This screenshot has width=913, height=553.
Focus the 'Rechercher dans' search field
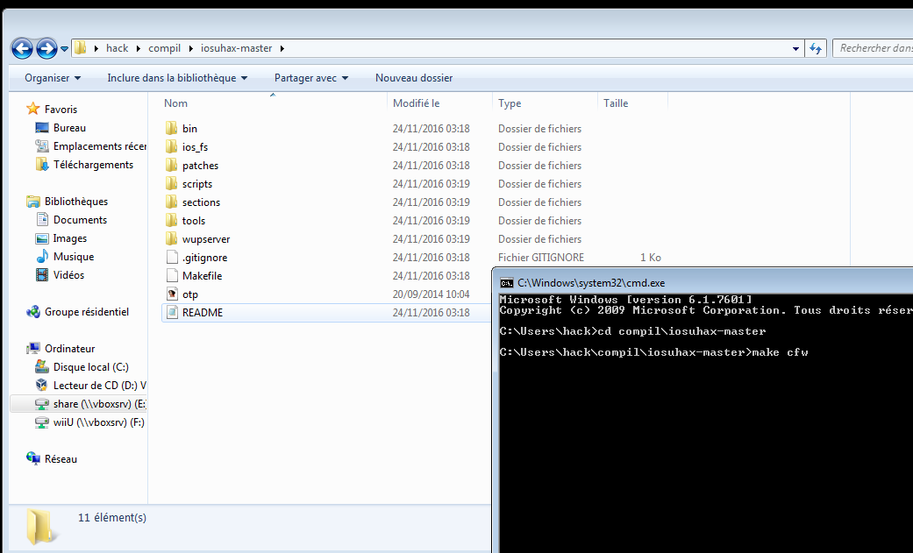point(873,48)
